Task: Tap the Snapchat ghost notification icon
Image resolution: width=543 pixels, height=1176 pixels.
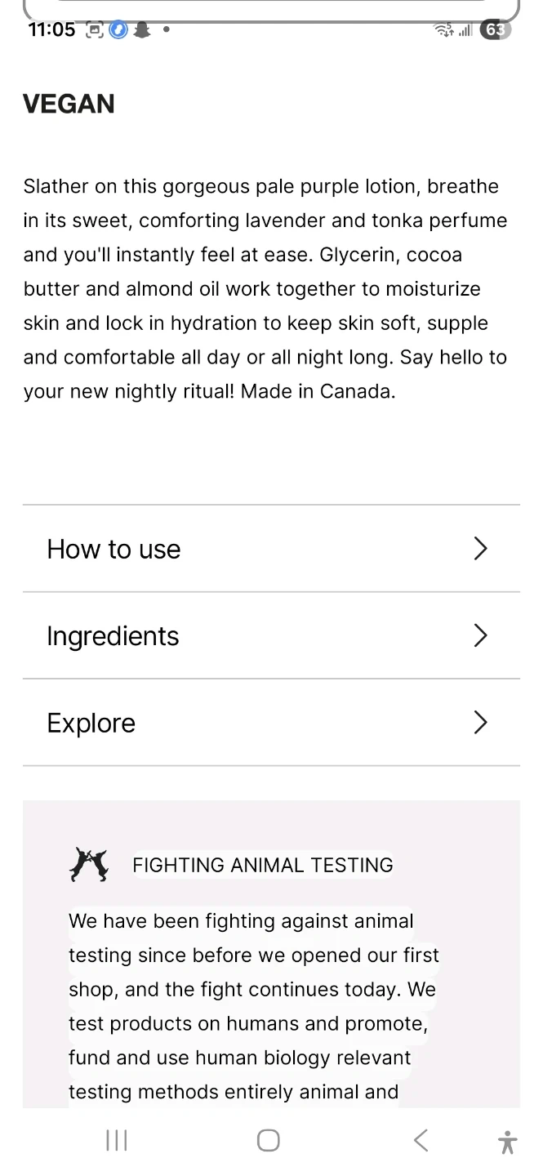Action: tap(142, 30)
